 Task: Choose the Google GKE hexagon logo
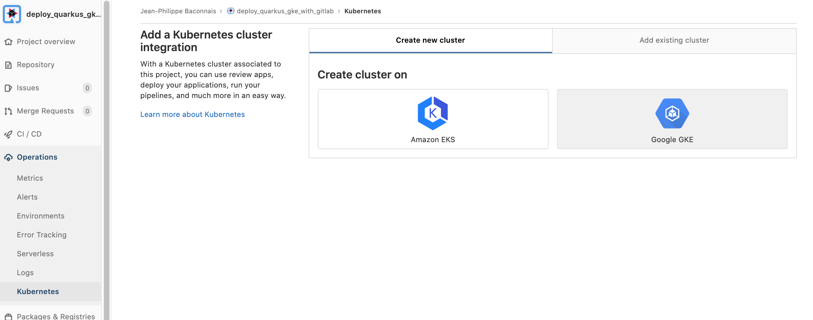tap(672, 113)
